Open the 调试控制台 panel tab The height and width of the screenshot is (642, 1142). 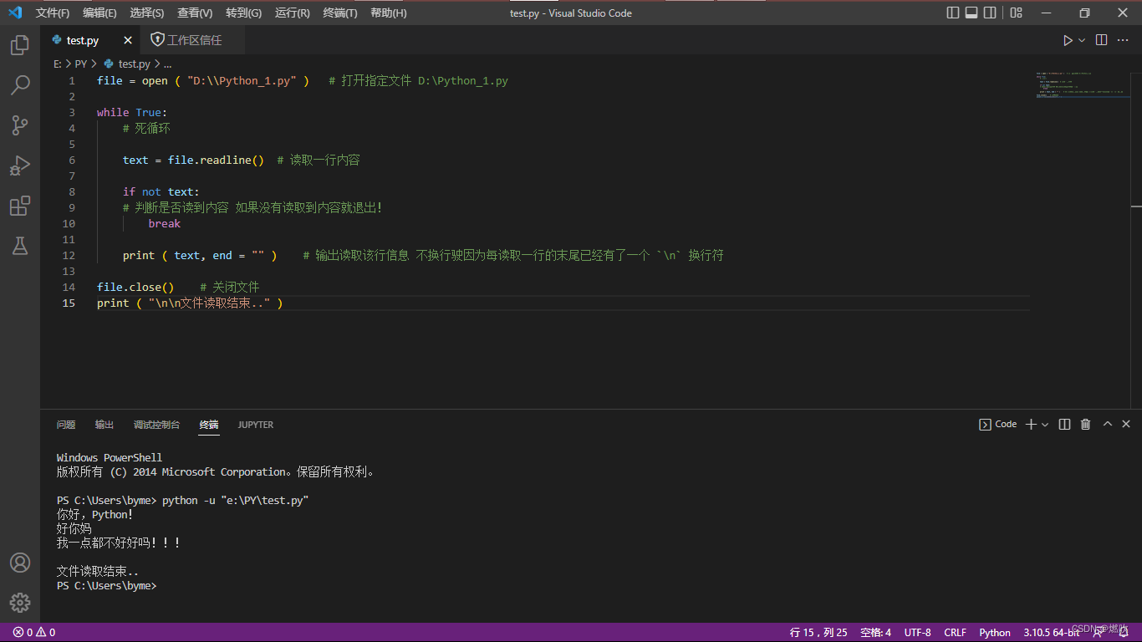[157, 425]
